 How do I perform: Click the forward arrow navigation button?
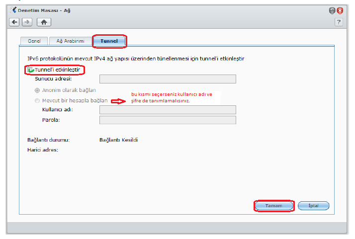click(27, 22)
